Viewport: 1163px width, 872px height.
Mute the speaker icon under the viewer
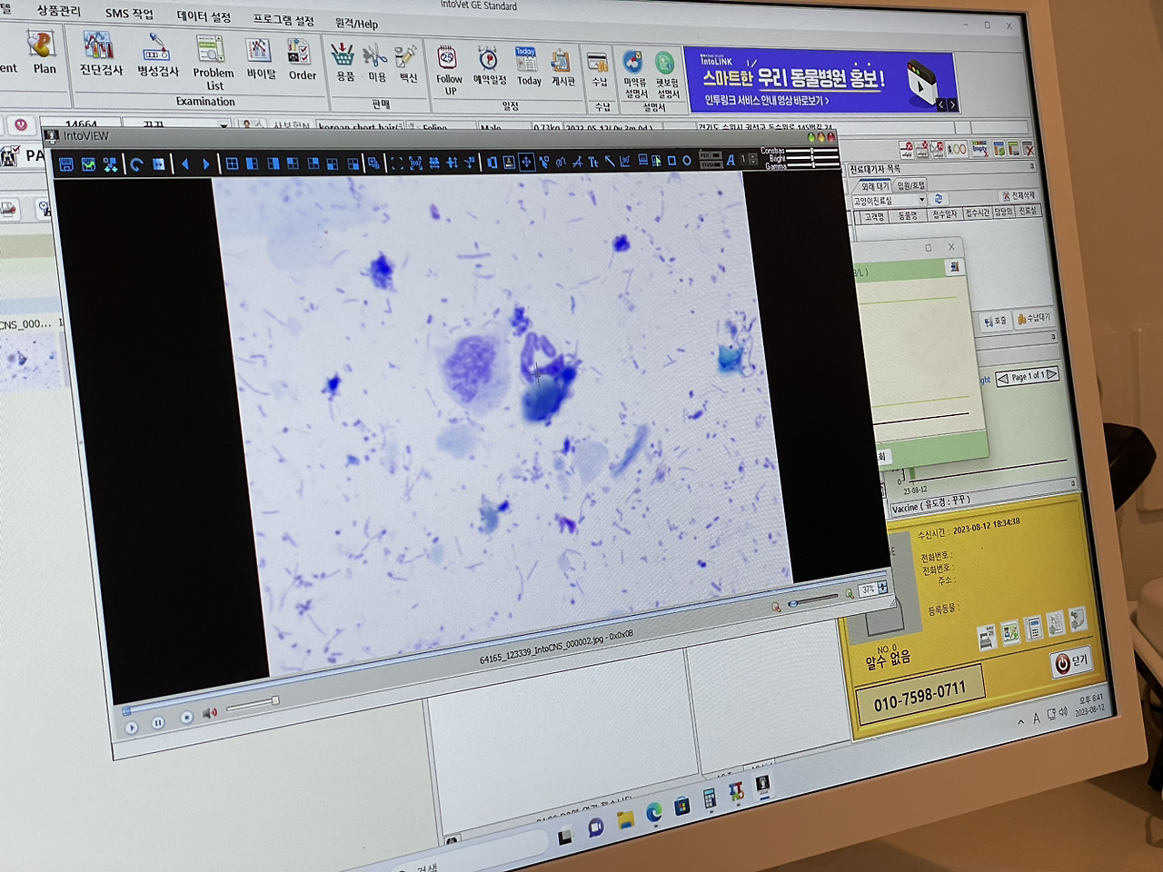(x=210, y=713)
